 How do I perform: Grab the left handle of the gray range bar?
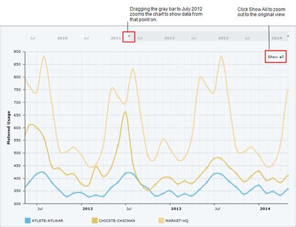coord(129,36)
